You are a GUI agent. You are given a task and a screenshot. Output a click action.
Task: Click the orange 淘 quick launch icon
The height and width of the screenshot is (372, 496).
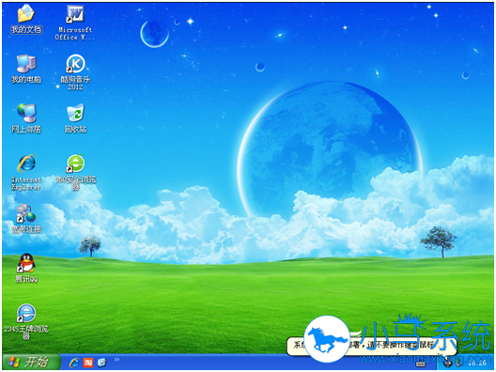tap(88, 363)
